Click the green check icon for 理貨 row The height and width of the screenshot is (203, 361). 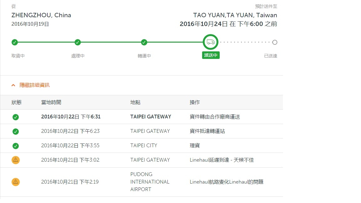16,146
